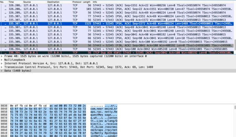
Task: Select the TCP Dup ACK packet row
Action: coord(117,53)
